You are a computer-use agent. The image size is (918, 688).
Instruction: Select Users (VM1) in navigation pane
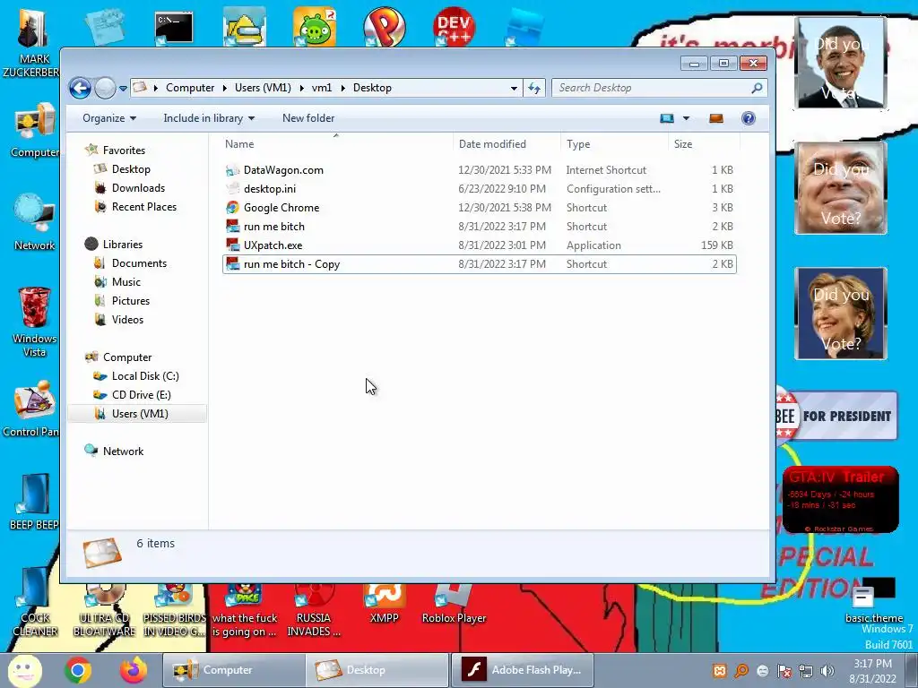(x=137, y=414)
